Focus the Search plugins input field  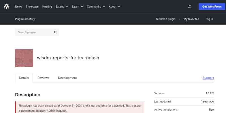point(34,32)
